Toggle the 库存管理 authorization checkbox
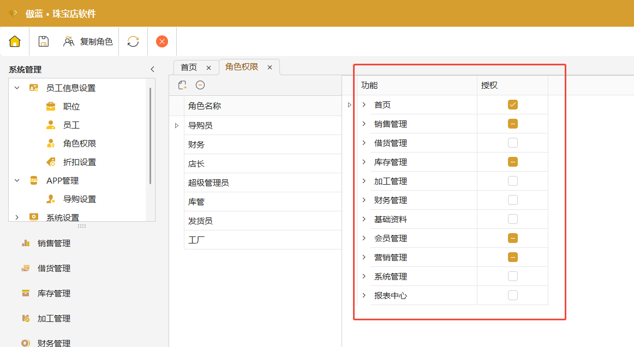Image resolution: width=634 pixels, height=347 pixels. [x=513, y=162]
